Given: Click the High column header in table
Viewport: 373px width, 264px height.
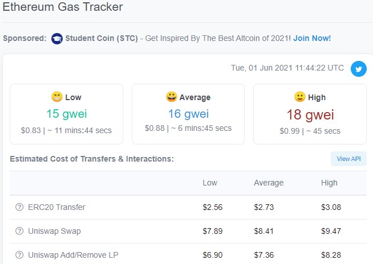Looking at the screenshot, I should 329,183.
